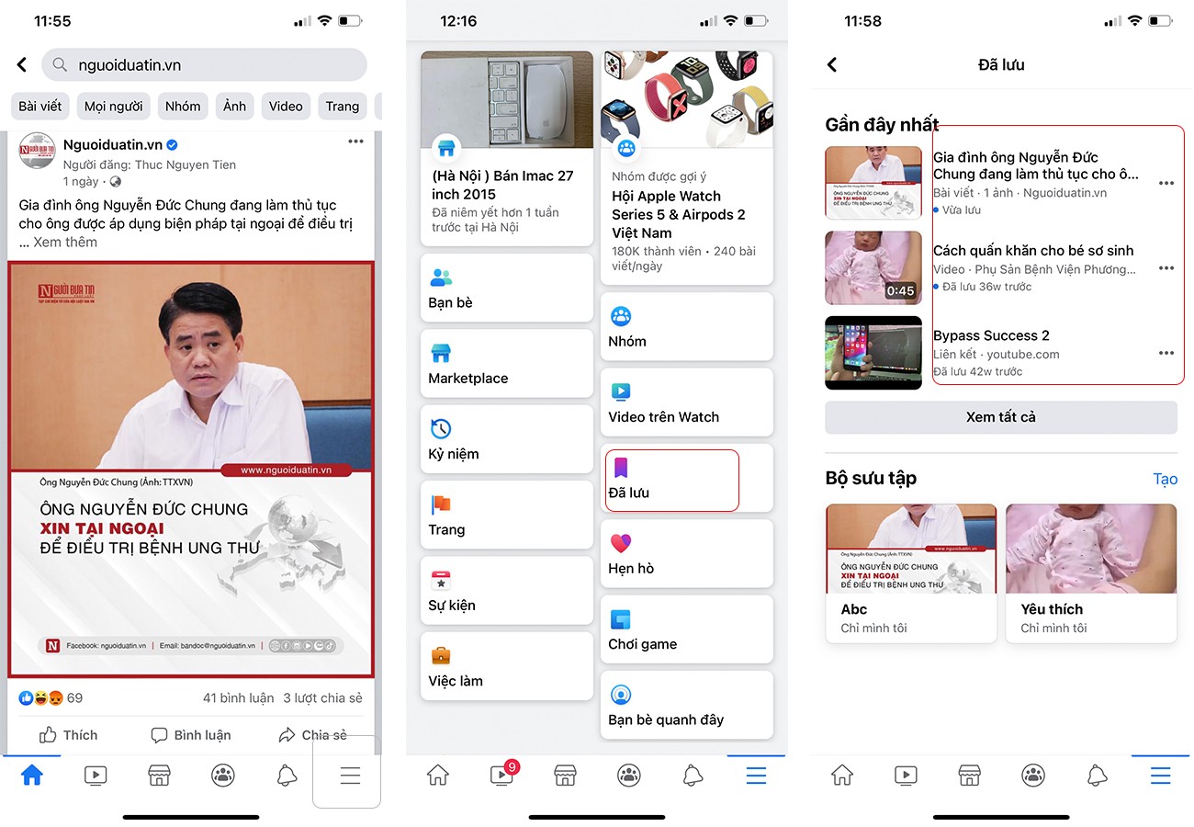The height and width of the screenshot is (827, 1194).
Task: Expand post text with Xem thêm
Action: (x=65, y=242)
